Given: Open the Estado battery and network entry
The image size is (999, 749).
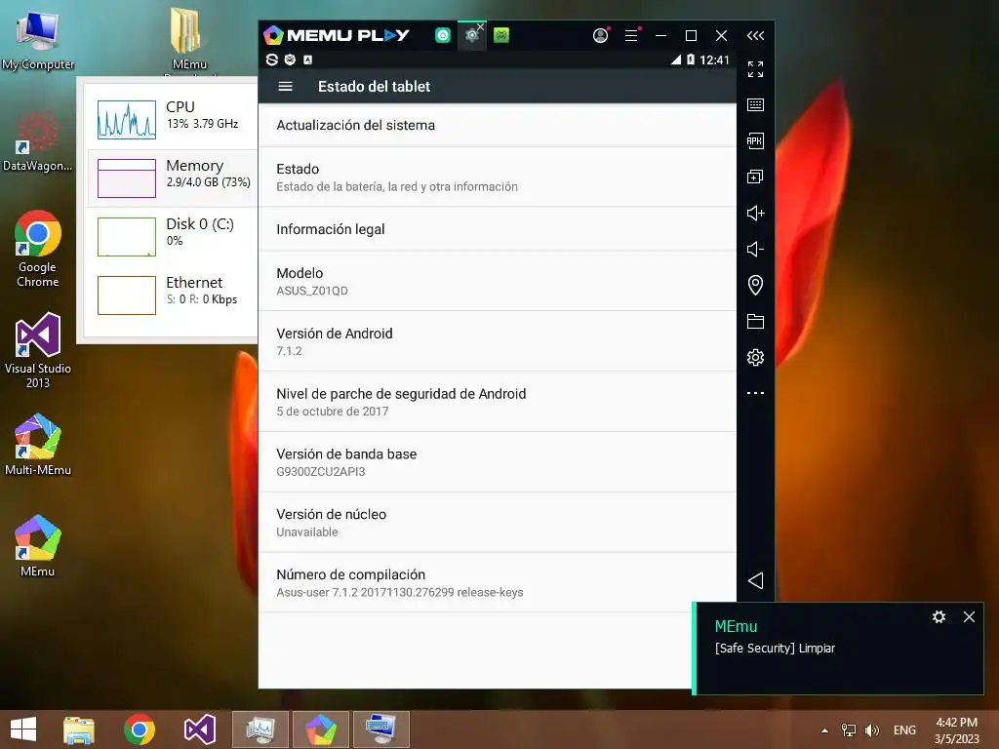Looking at the screenshot, I should pos(497,177).
